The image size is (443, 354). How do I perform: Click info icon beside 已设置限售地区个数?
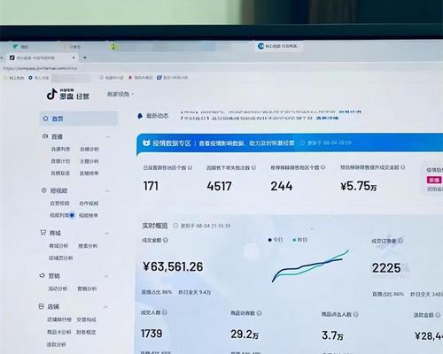pos(190,167)
